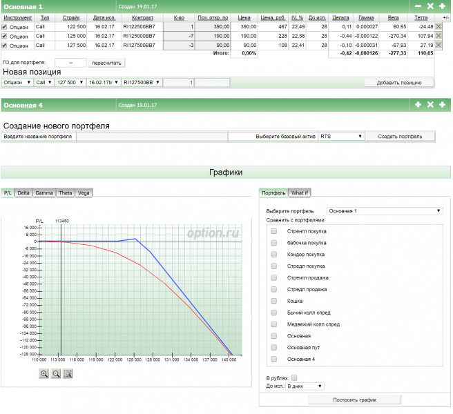Image resolution: width=453 pixels, height=414 pixels.
Task: Check Стренгл покупка for comparison
Action: pos(274,231)
